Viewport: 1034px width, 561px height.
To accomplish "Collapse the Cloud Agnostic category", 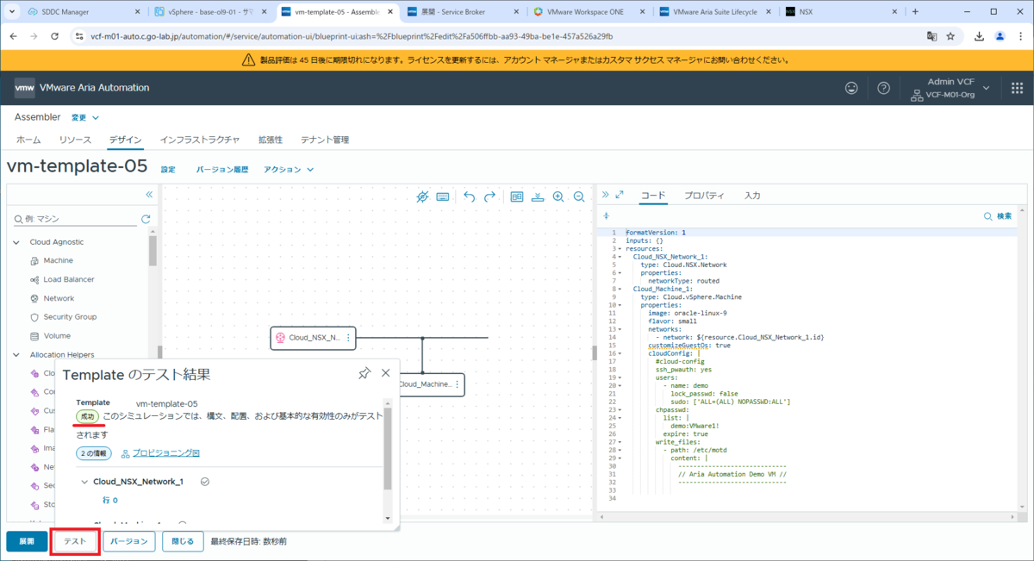I will click(x=16, y=242).
